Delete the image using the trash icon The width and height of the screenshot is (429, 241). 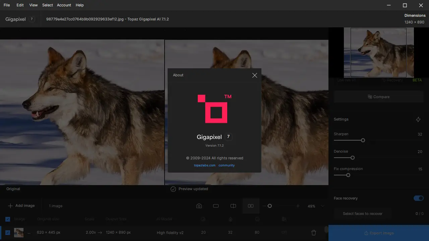(314, 233)
